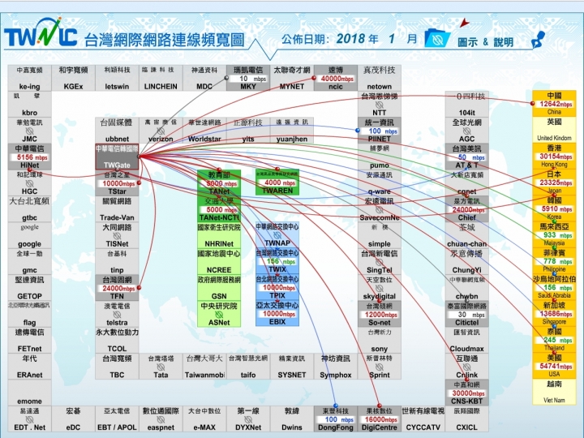Click the no-link icon above SavecomNet
The height and width of the screenshot is (438, 584).
pos(379,209)
